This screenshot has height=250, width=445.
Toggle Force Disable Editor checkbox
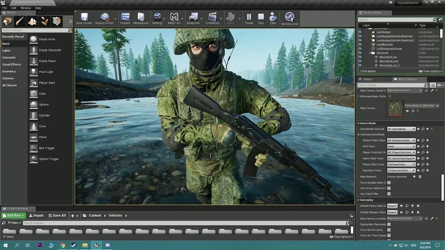point(389,183)
